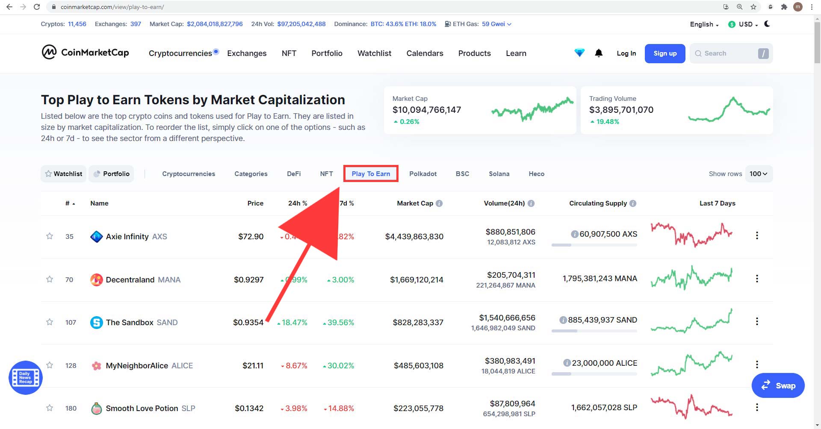Open the English language dropdown
The width and height of the screenshot is (821, 429).
click(704, 24)
